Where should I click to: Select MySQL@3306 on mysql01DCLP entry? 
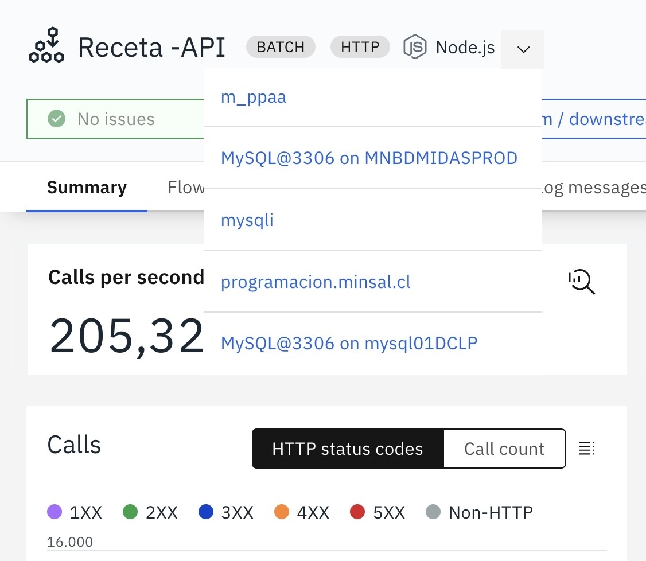point(349,344)
